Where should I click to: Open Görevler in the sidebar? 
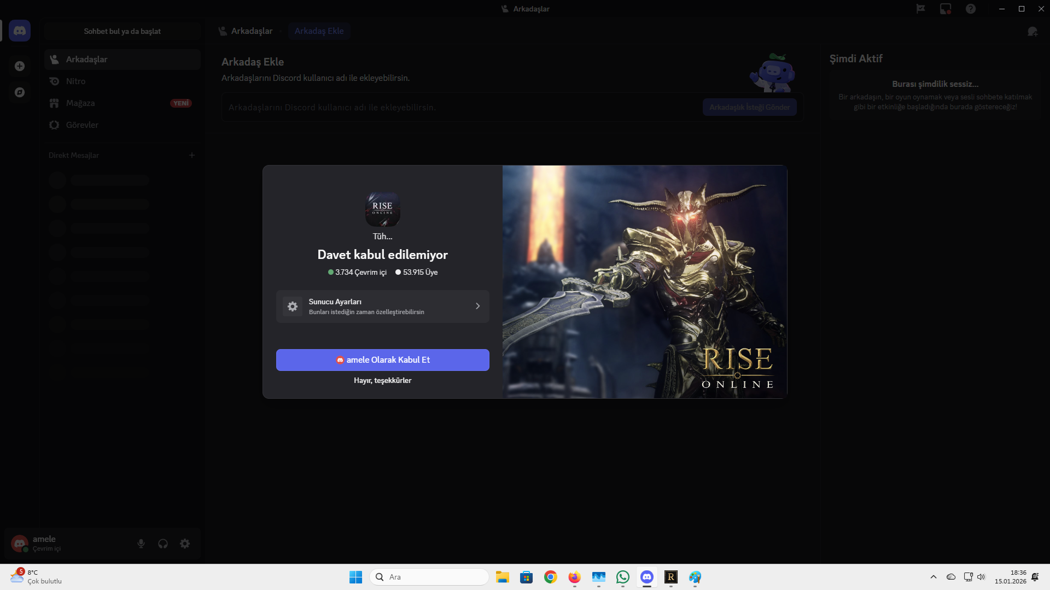(122, 125)
